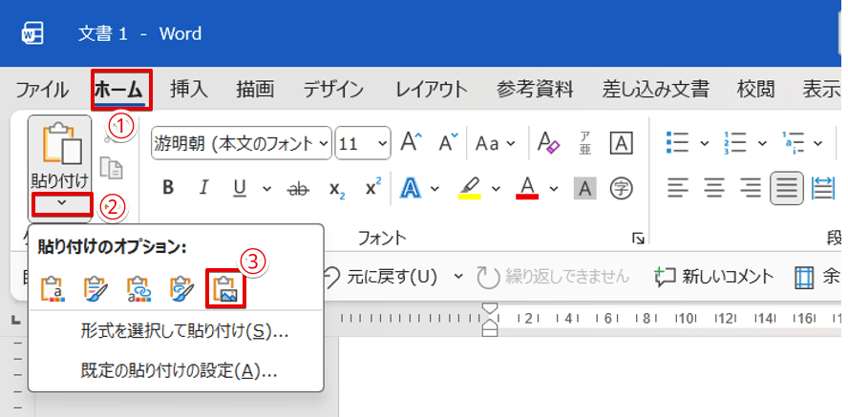
Task: Click the numbered list icon
Action: click(x=735, y=142)
